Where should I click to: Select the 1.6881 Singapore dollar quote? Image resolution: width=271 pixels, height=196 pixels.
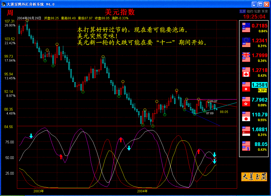pyautogui.click(x=260, y=130)
